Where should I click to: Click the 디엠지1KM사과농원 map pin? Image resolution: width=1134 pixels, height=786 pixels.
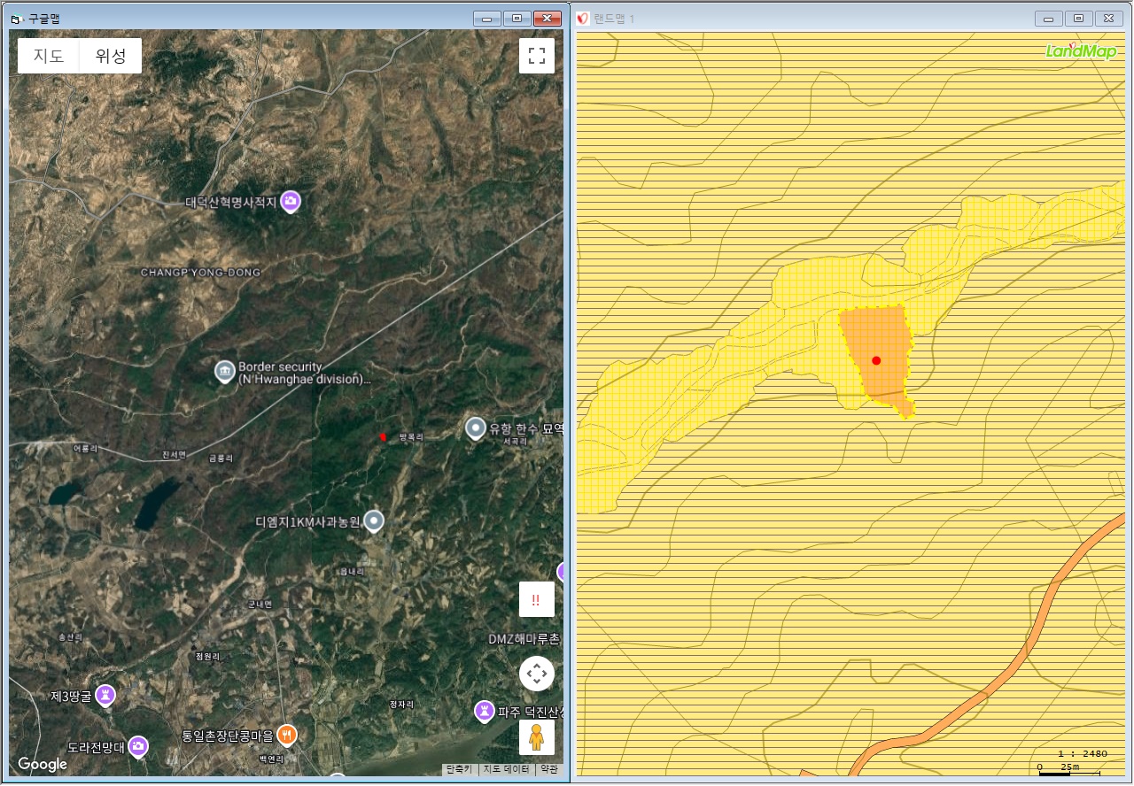[375, 521]
